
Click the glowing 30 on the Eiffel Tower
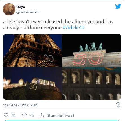coord(49,58)
